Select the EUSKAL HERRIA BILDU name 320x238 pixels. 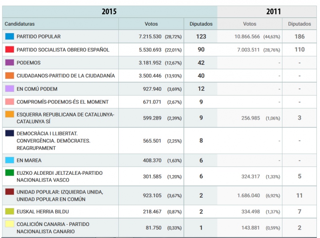click(x=43, y=212)
